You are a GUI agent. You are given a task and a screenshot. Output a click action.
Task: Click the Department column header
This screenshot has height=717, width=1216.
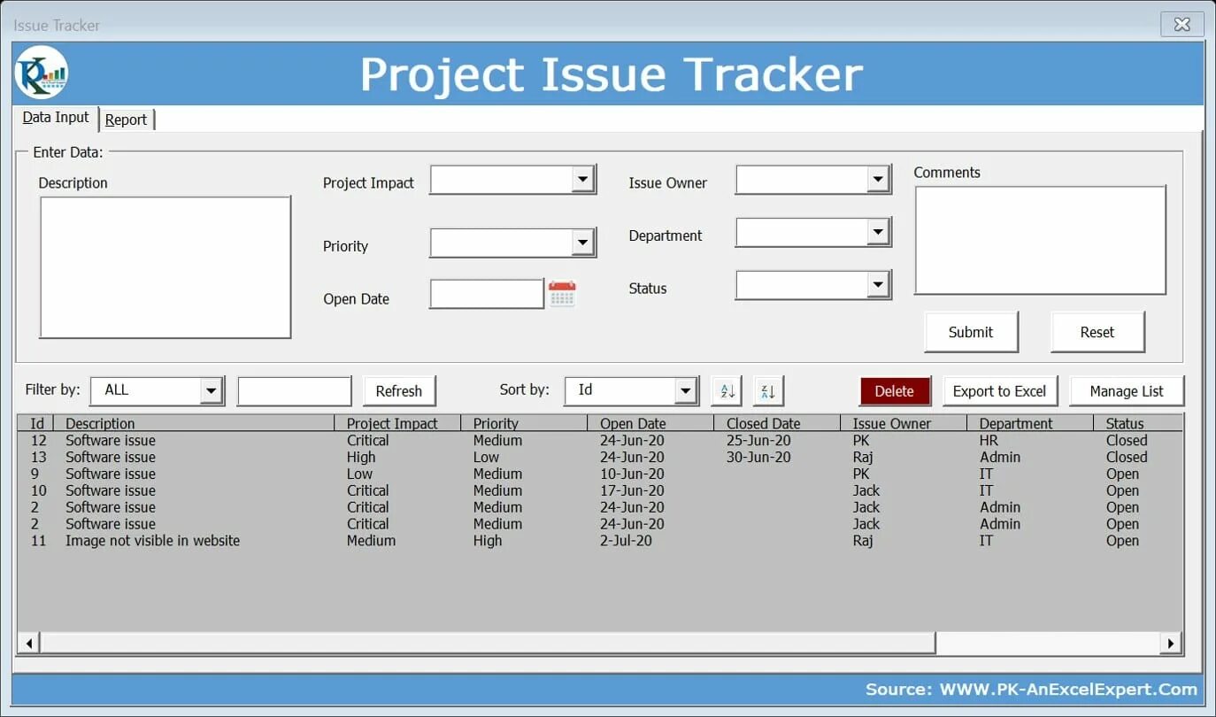point(1030,423)
